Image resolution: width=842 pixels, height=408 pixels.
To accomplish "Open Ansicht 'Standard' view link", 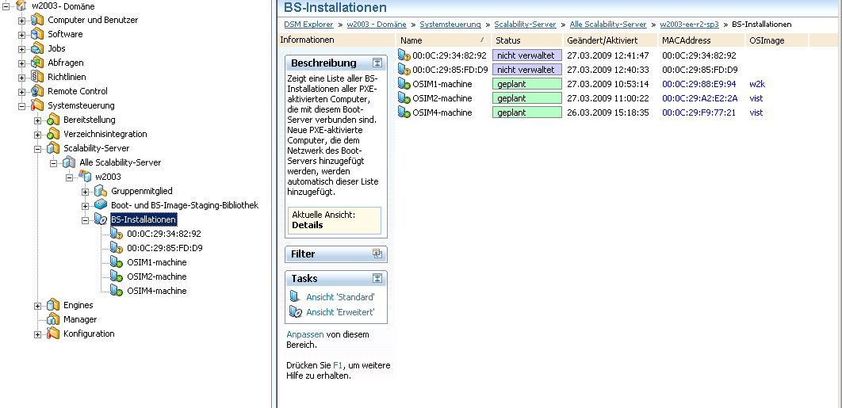I will tap(340, 297).
